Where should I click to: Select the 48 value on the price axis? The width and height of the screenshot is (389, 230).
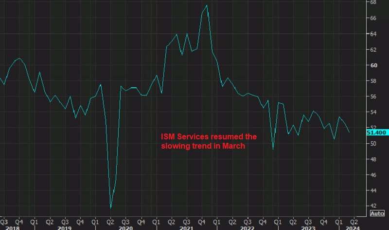pyautogui.click(x=373, y=159)
